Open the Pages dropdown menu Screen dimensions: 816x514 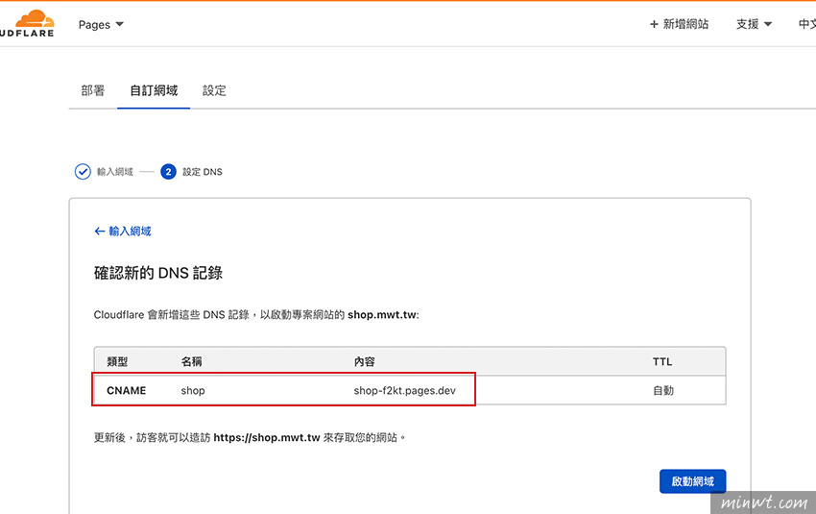tap(101, 24)
